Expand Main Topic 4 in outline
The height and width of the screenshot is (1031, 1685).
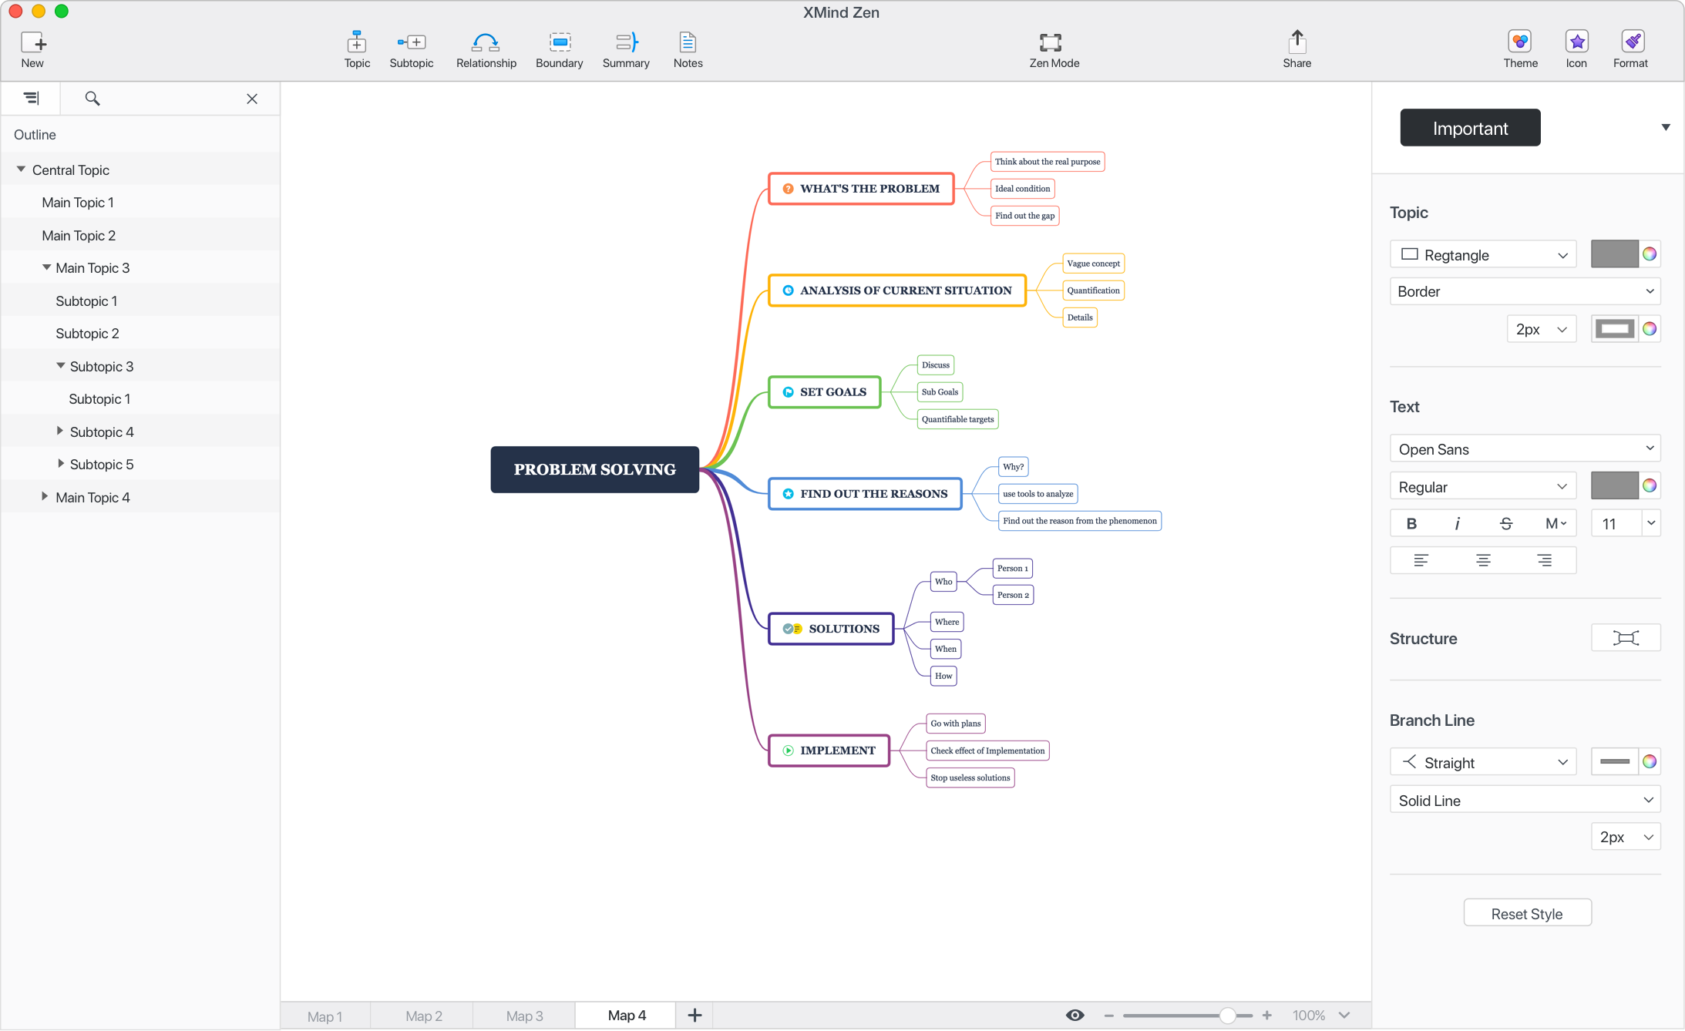45,495
